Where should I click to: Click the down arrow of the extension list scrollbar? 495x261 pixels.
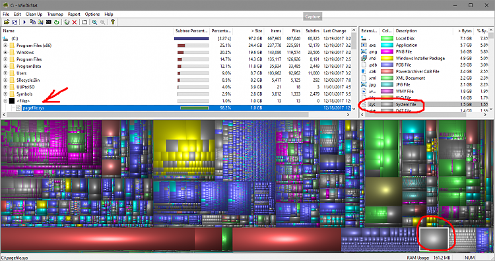click(x=491, y=109)
